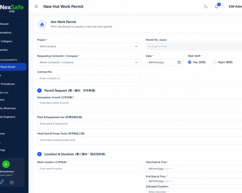Open notifications bell icon
This screenshot has width=242, height=193.
(216, 7)
